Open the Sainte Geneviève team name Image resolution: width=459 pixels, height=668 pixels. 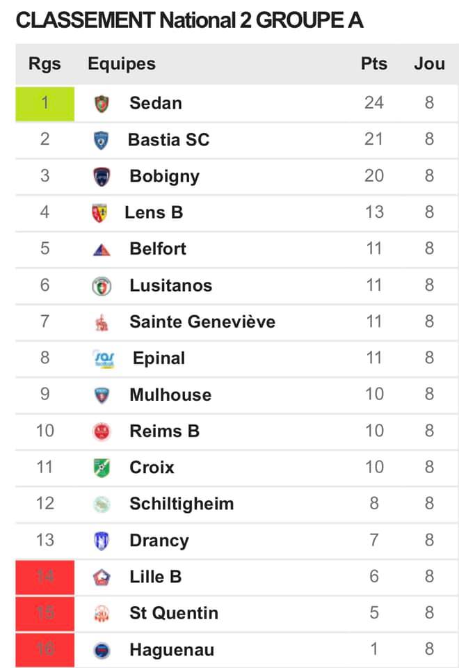(x=202, y=321)
